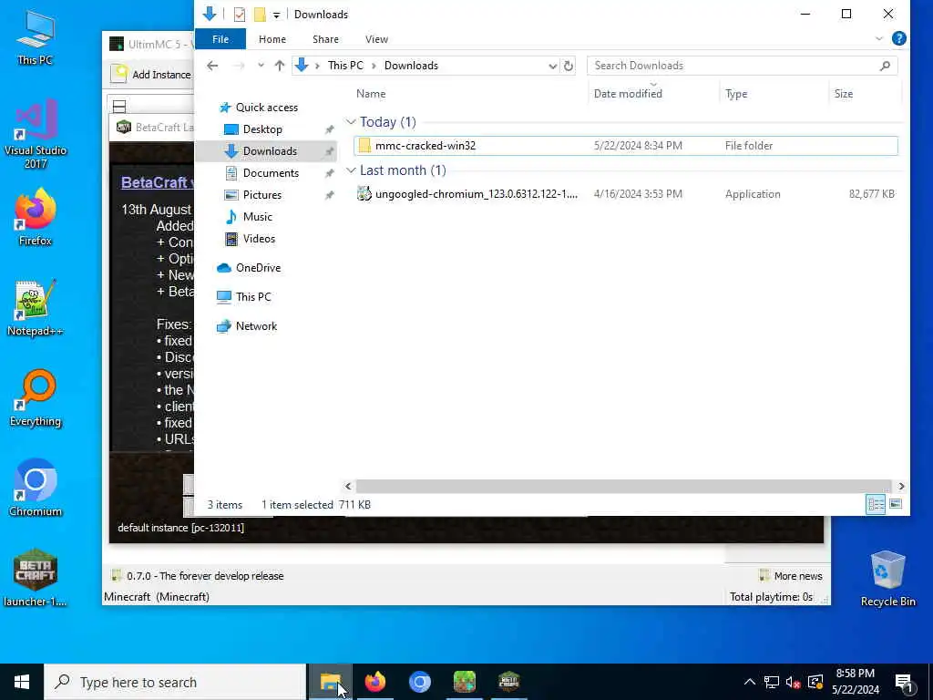This screenshot has height=700, width=933.
Task: Select Network in the navigation pane
Action: point(256,326)
